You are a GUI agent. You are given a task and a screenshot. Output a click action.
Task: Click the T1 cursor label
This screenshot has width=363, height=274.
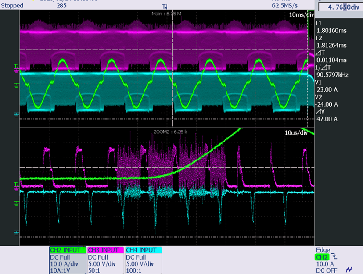(319, 23)
